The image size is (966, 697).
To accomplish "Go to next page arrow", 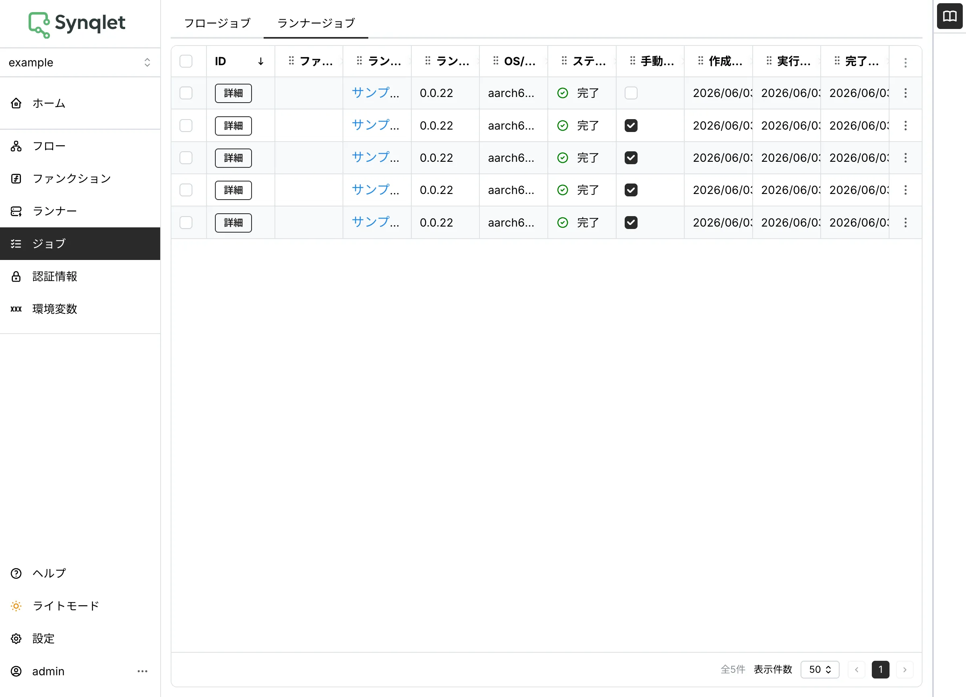I will [905, 669].
